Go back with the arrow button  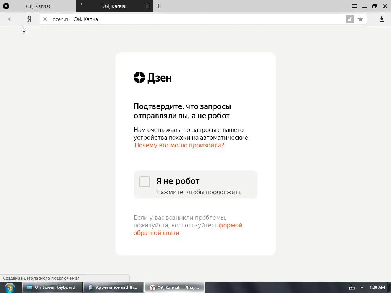(x=11, y=19)
